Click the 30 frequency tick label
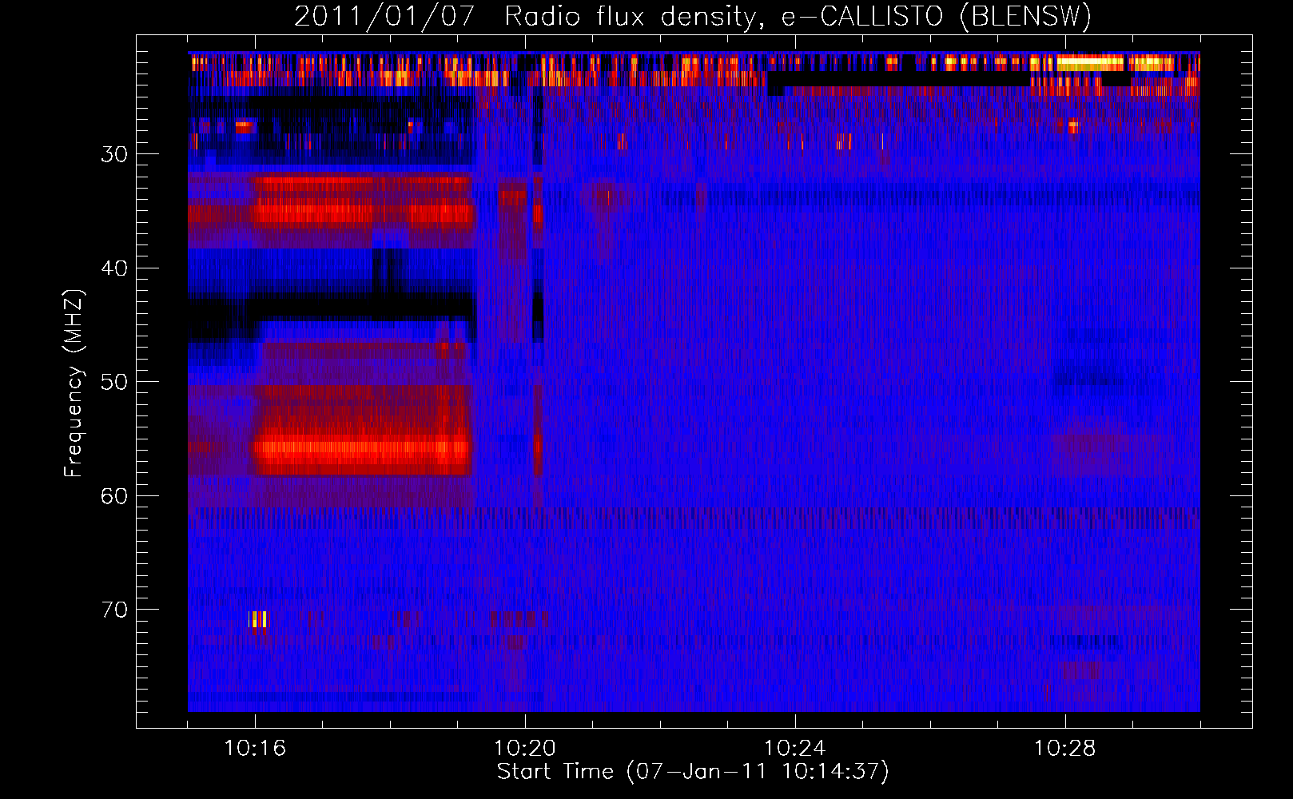This screenshot has width=1293, height=799. click(x=114, y=154)
